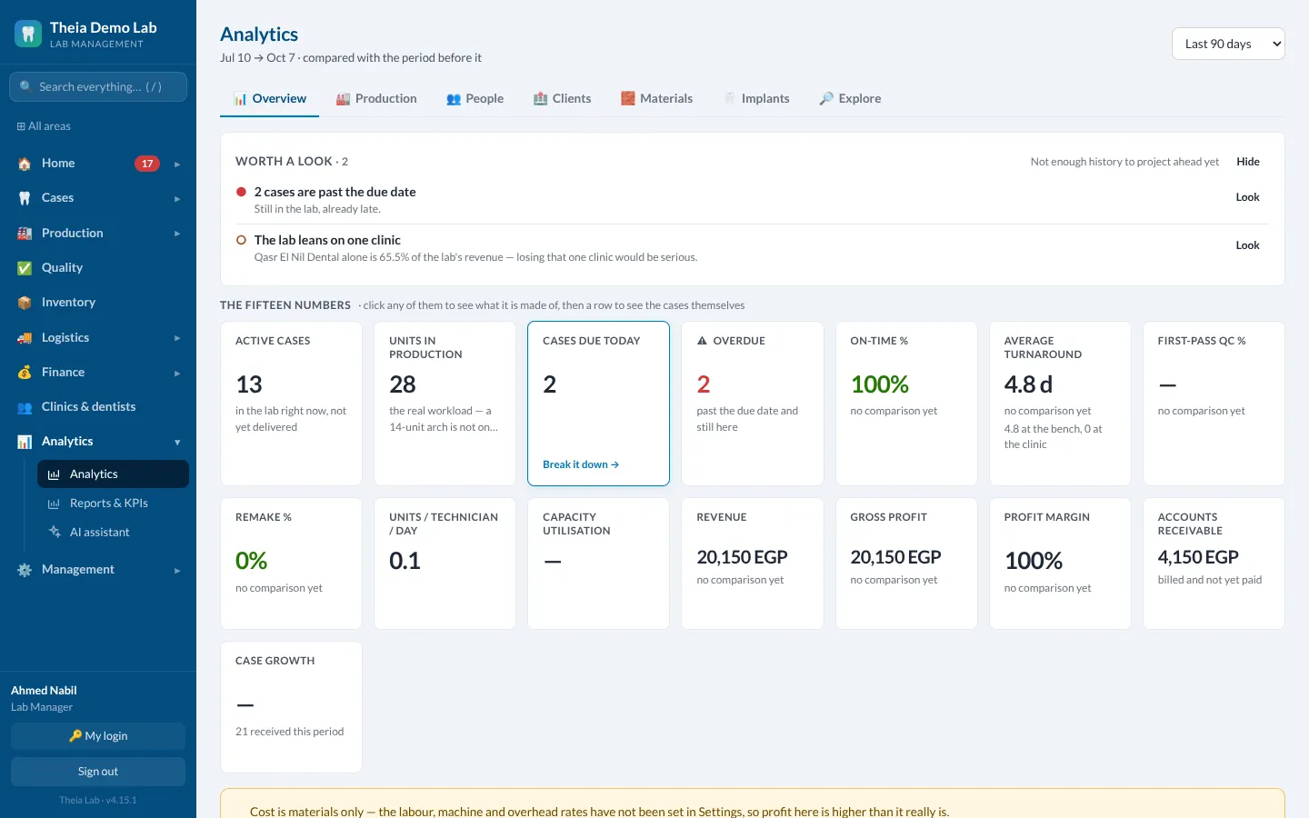
Task: Focus the Search everything field
Action: (98, 87)
